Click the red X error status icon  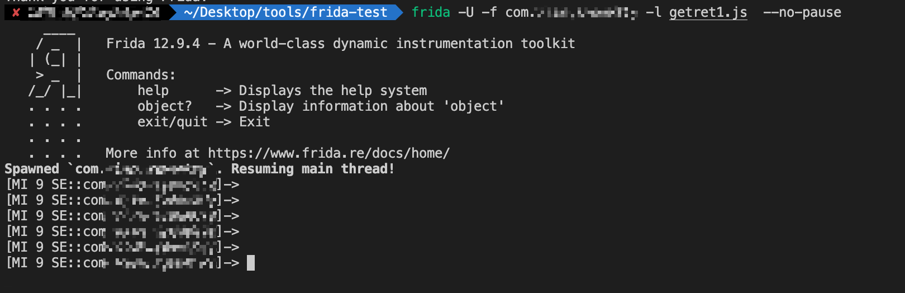(x=17, y=12)
